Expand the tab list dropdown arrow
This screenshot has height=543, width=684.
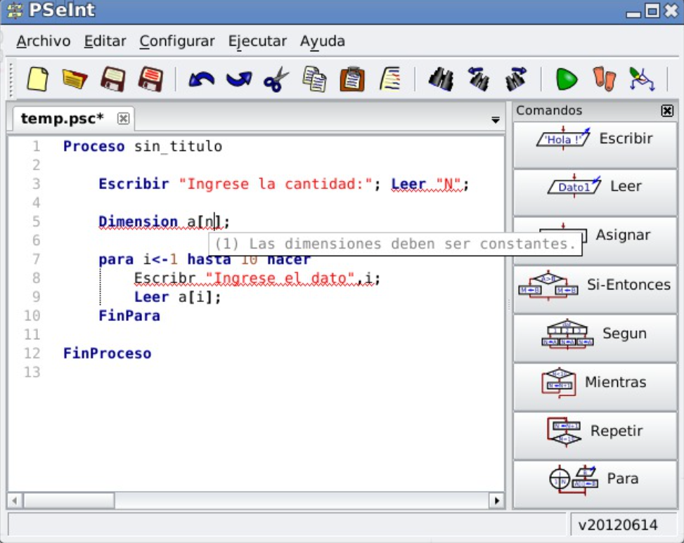tap(496, 120)
